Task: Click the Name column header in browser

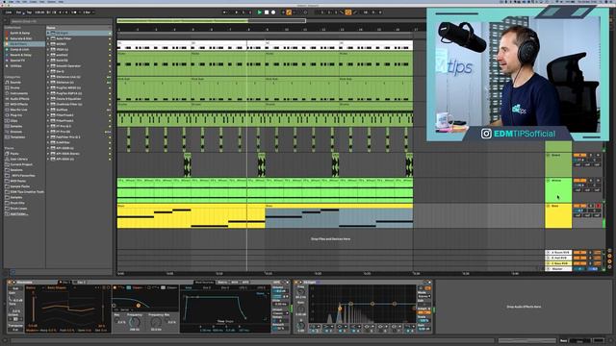Action: pos(79,28)
